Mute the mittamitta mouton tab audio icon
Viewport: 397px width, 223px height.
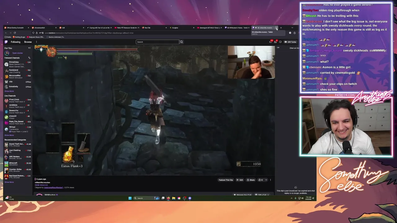[256, 28]
